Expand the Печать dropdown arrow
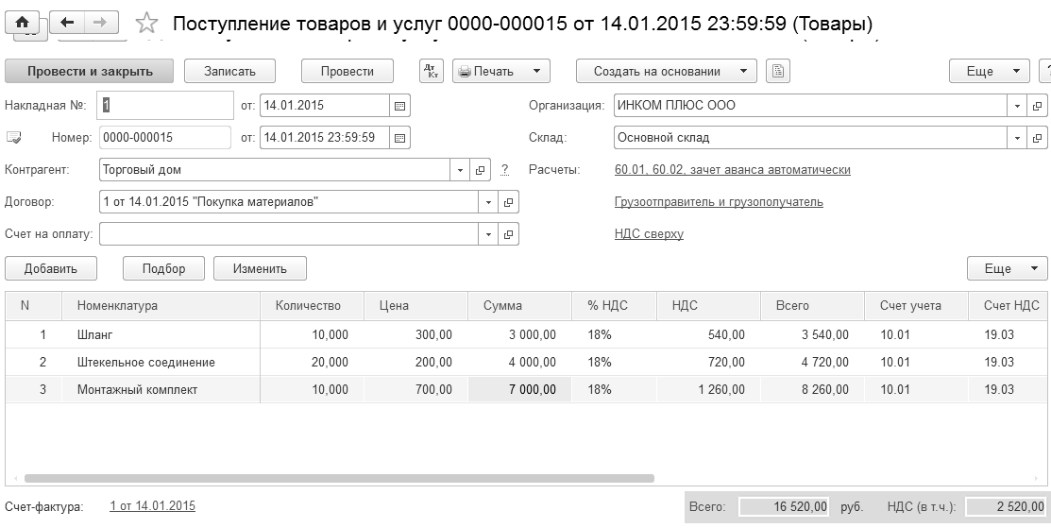The width and height of the screenshot is (1051, 528). [x=536, y=71]
